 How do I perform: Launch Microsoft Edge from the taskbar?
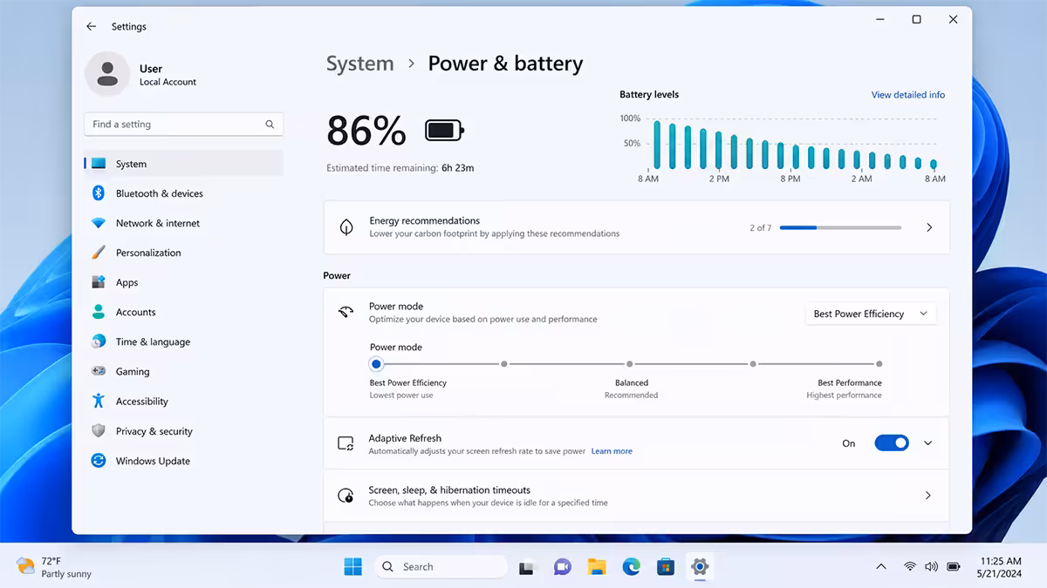coord(632,567)
